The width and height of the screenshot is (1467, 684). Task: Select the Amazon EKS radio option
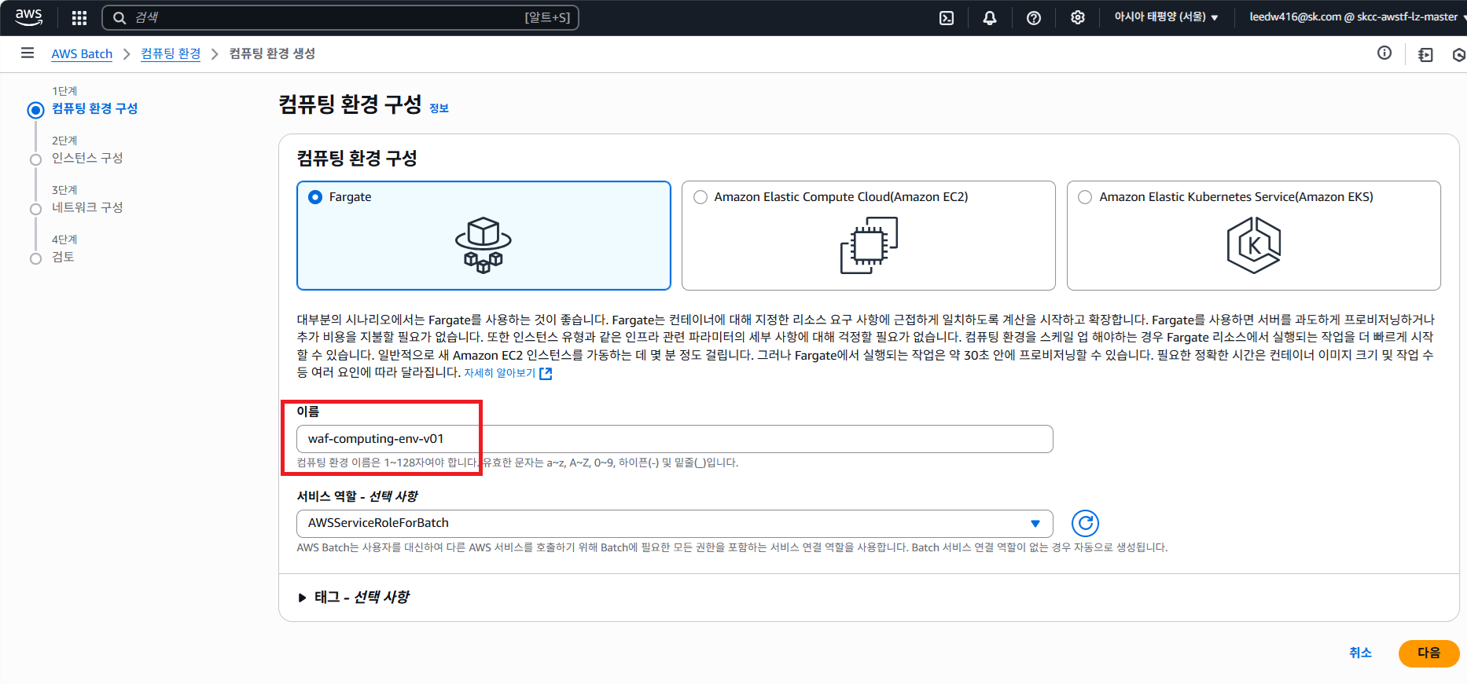pyautogui.click(x=1085, y=197)
